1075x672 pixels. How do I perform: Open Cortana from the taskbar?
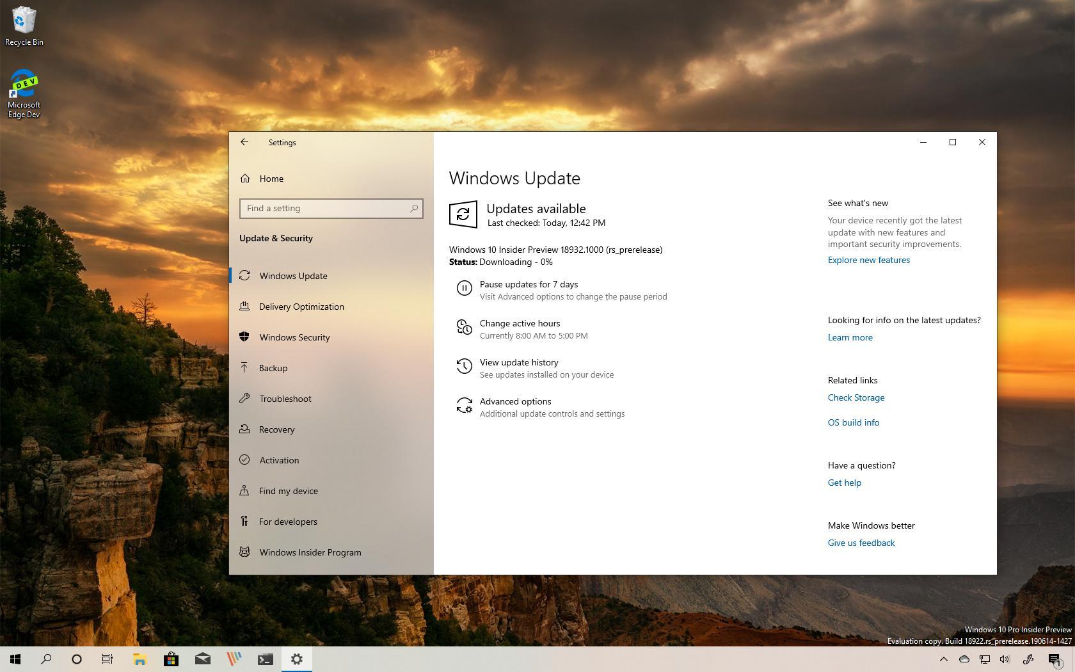[77, 659]
